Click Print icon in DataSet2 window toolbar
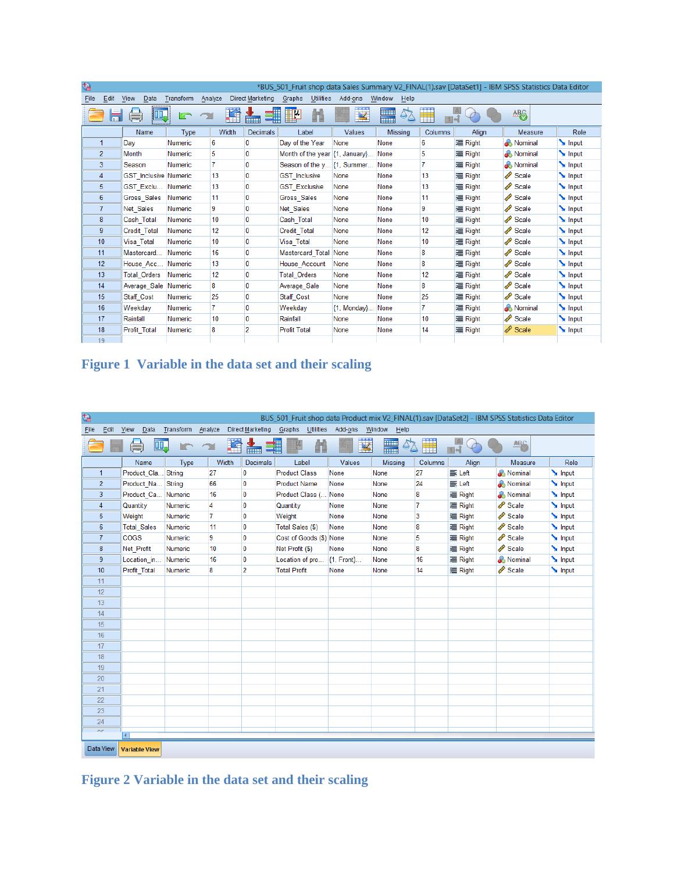692x895 pixels. pos(135,446)
